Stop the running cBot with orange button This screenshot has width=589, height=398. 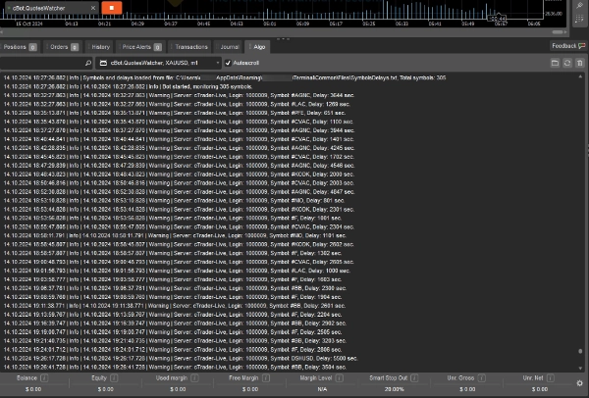110,9
